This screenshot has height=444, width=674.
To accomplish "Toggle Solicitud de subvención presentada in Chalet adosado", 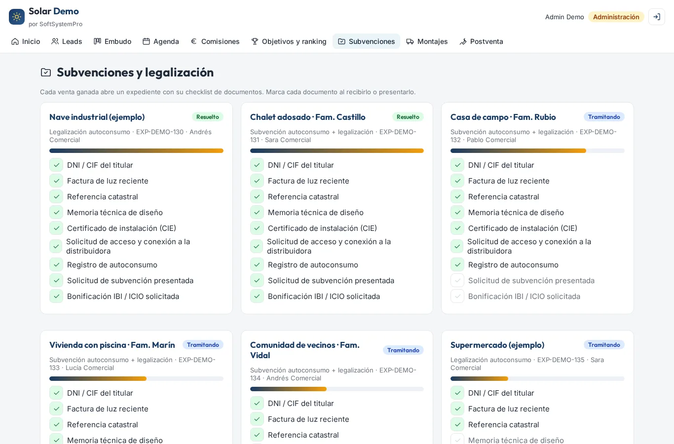I will click(x=257, y=281).
